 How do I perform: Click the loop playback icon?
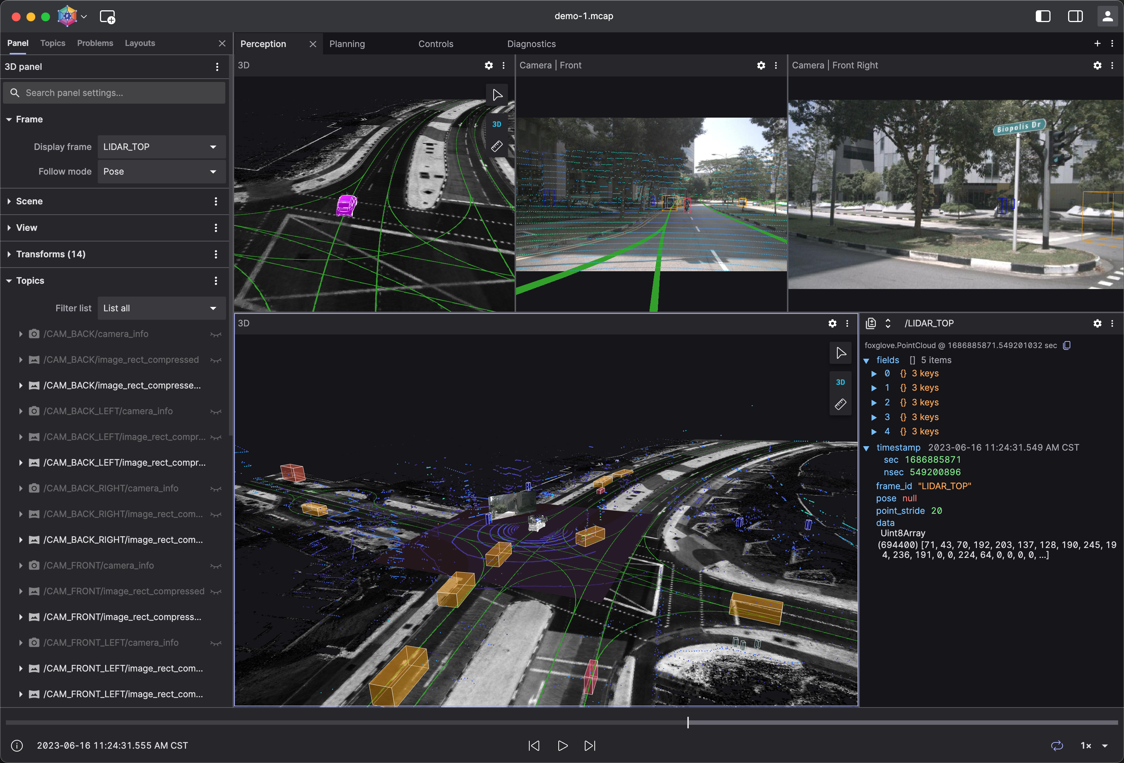pyautogui.click(x=1057, y=745)
